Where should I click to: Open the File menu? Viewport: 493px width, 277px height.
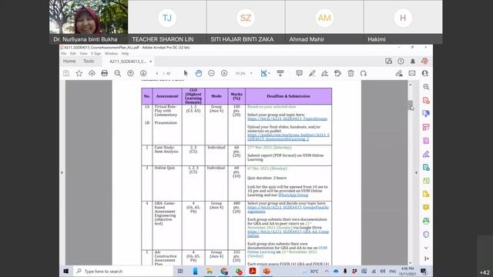coord(63,54)
